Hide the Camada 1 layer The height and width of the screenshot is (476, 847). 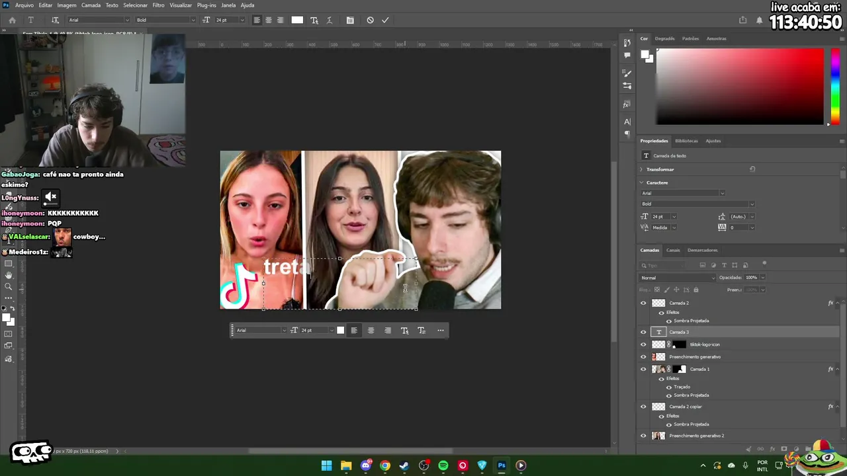(643, 369)
